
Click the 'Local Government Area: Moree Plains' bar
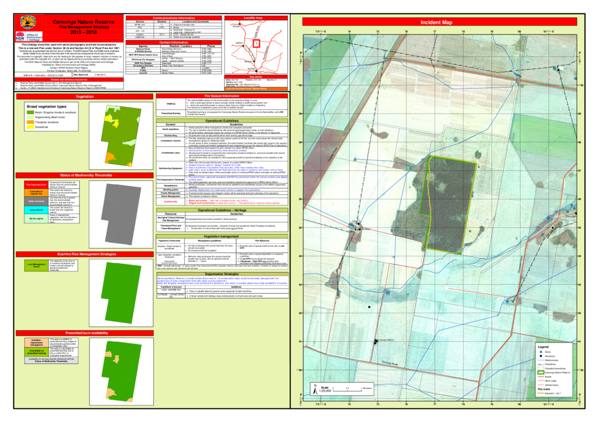point(256,89)
